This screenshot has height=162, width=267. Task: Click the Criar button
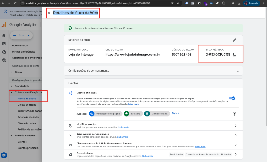(21, 35)
